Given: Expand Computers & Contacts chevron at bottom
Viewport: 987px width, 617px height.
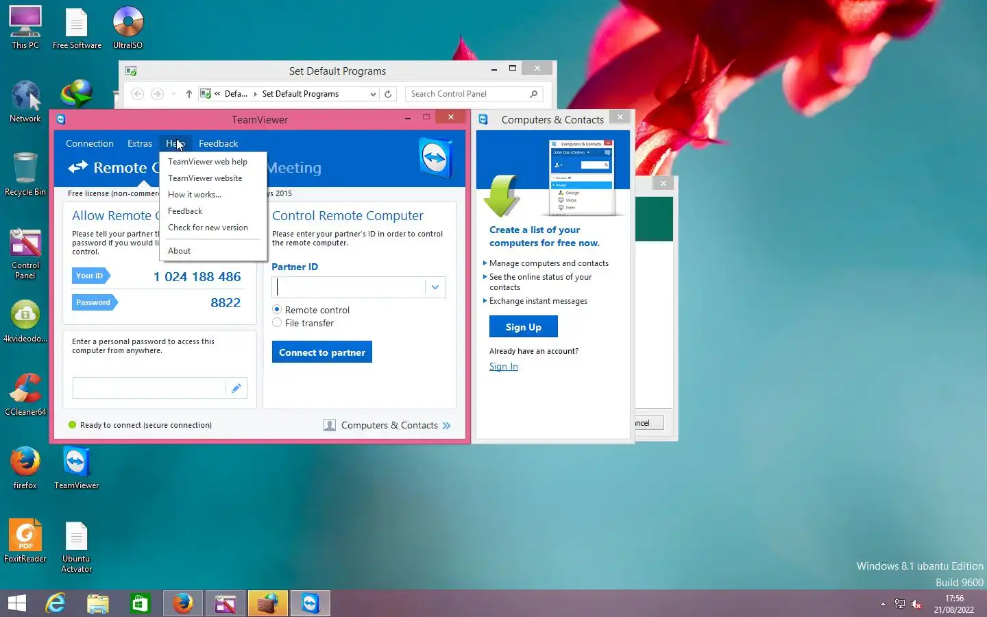Looking at the screenshot, I should click(x=447, y=426).
